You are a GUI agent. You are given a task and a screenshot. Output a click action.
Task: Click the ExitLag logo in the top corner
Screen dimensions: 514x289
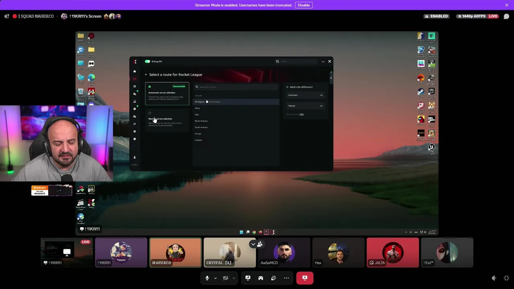tap(135, 61)
